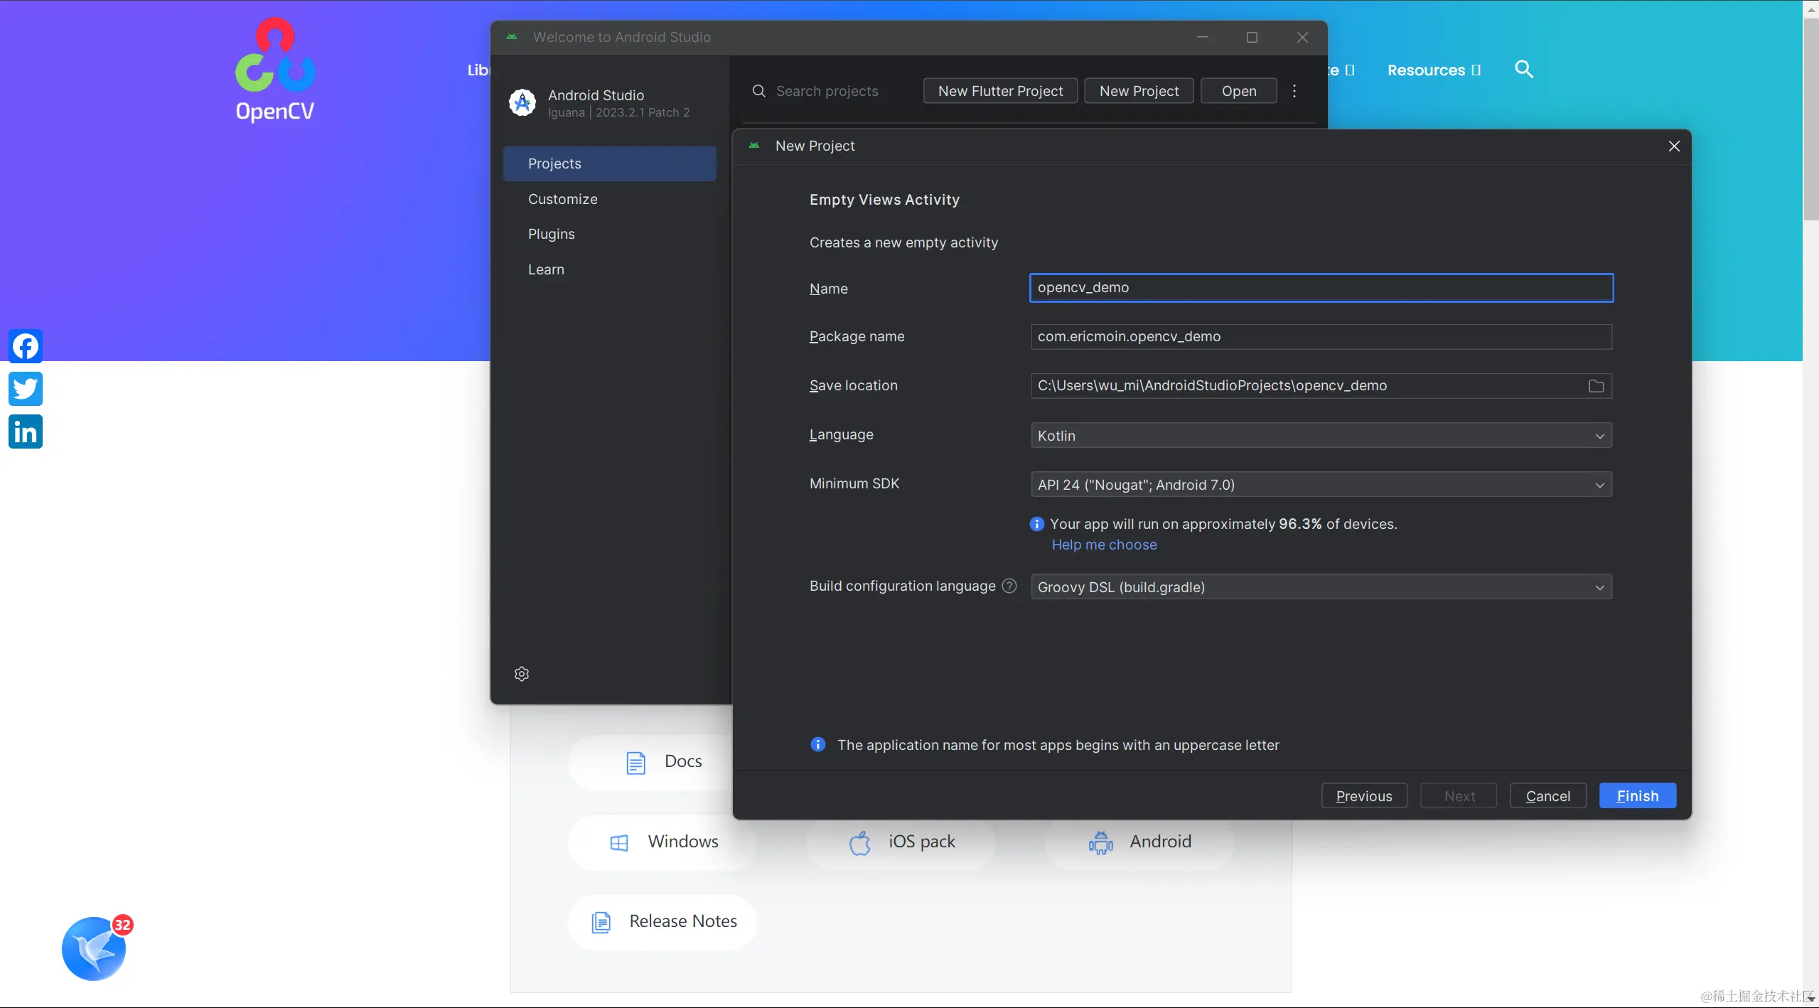
Task: Share on Twitter via sidebar icon
Action: tap(26, 389)
